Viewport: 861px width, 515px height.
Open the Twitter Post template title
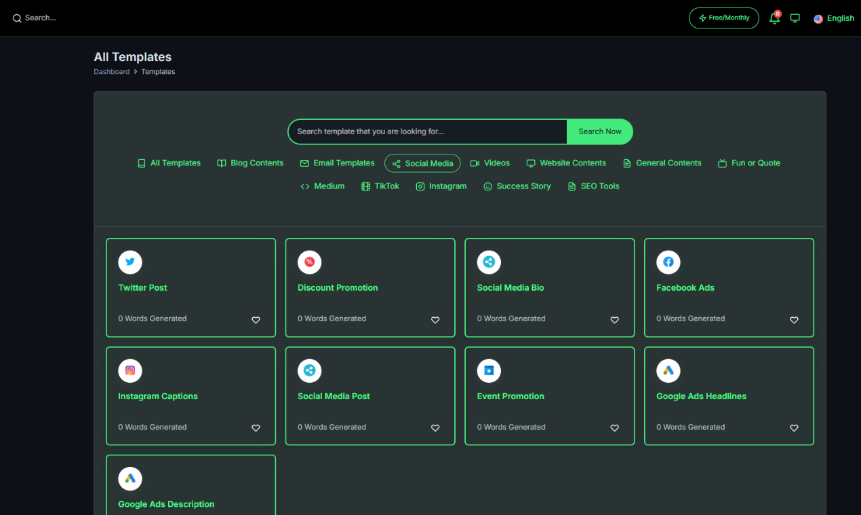142,287
